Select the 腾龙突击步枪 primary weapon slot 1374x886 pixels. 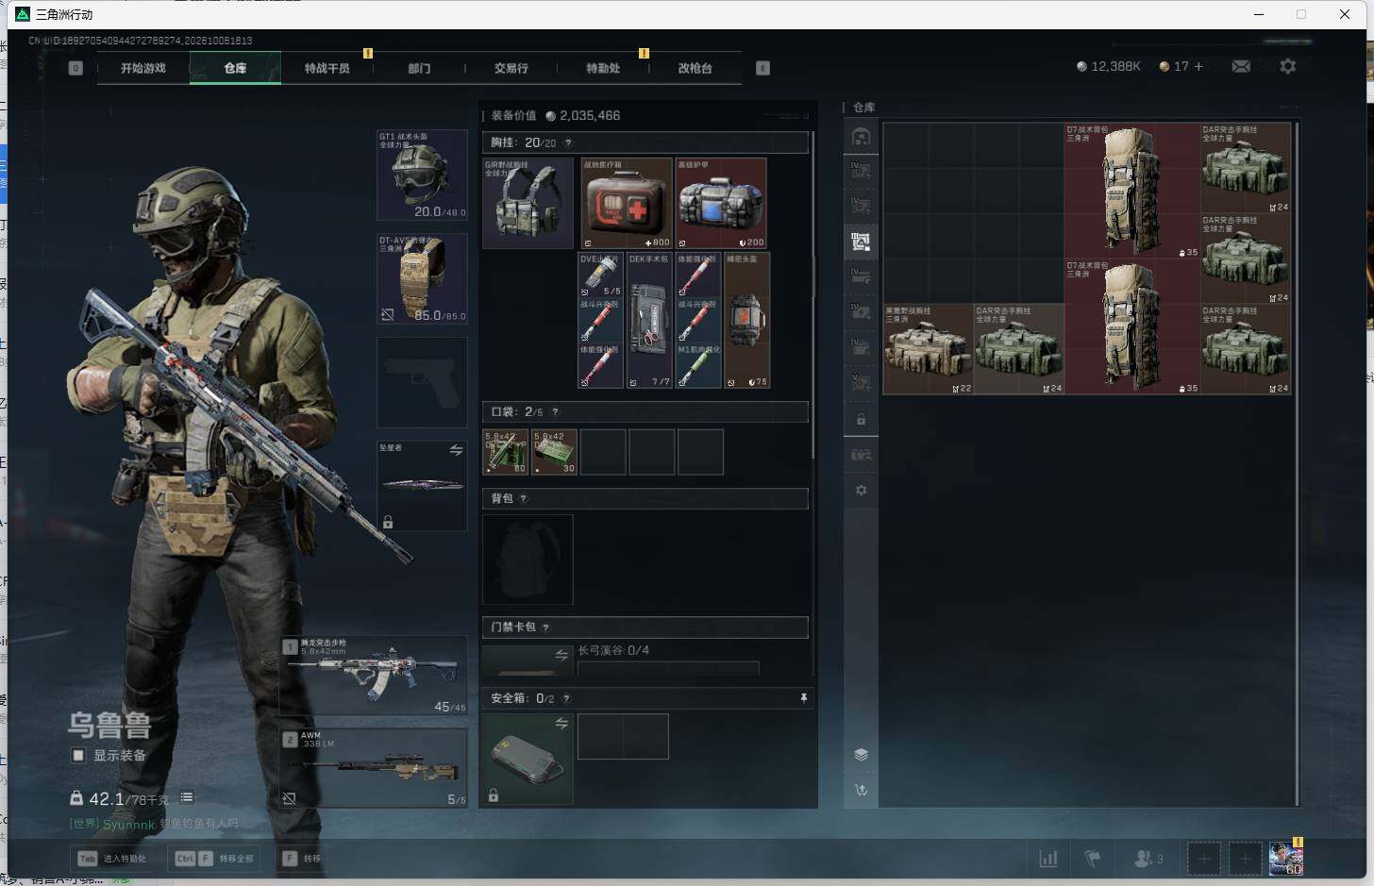click(374, 675)
